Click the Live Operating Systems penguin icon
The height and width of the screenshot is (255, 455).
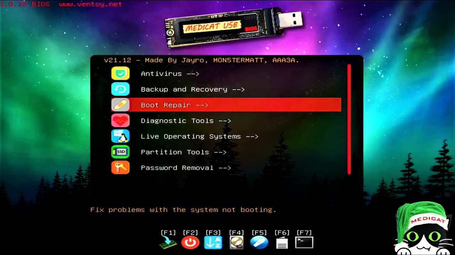(120, 136)
